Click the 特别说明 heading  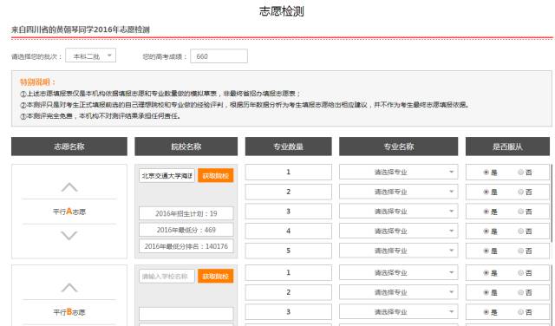(x=38, y=82)
